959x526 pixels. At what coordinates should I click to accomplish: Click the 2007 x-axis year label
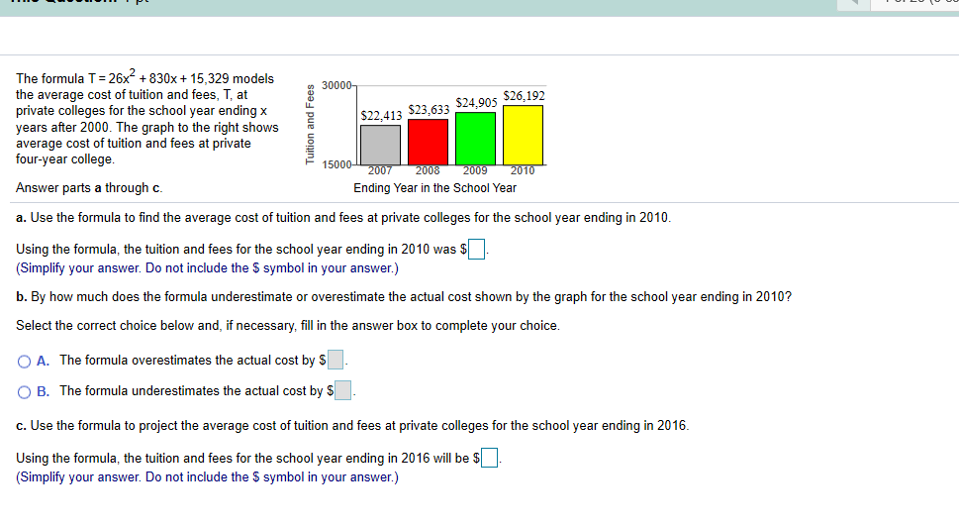[x=380, y=170]
